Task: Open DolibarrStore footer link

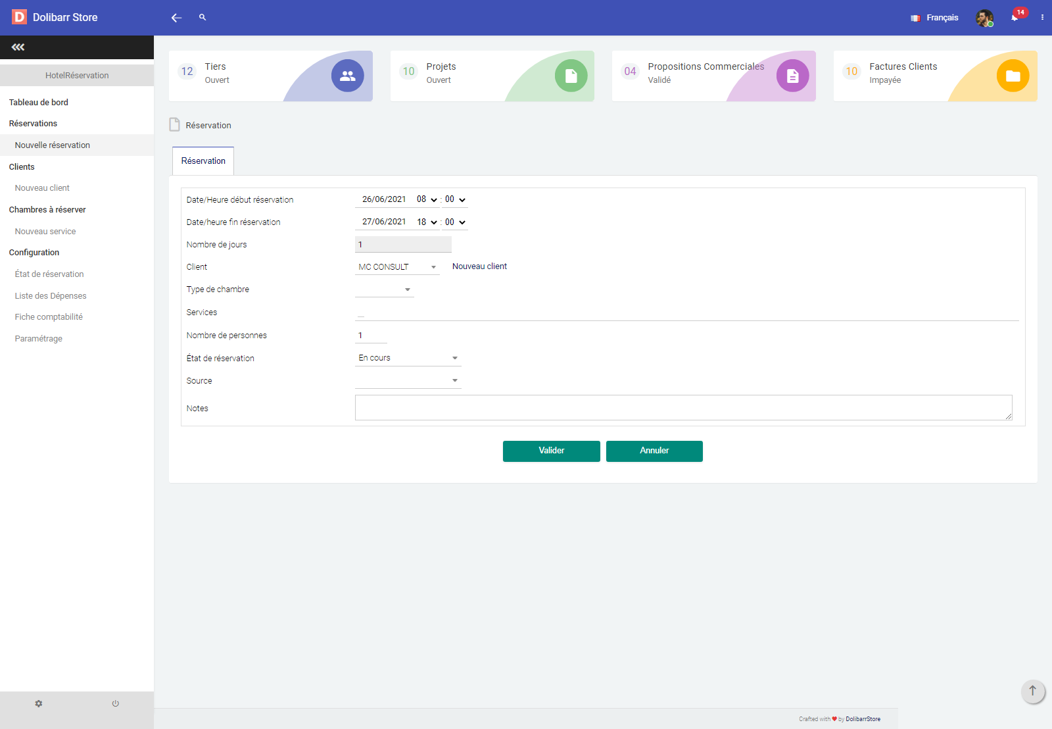Action: tap(863, 719)
